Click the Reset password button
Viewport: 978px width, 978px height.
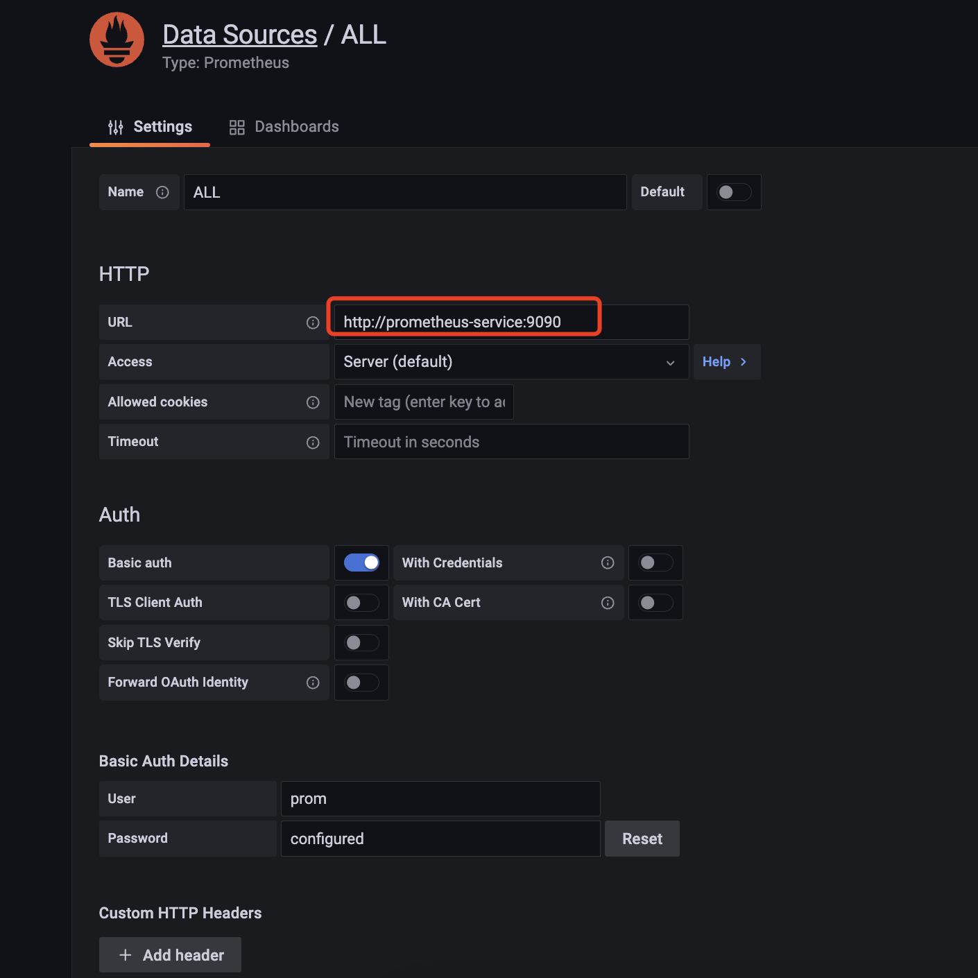[x=642, y=839]
